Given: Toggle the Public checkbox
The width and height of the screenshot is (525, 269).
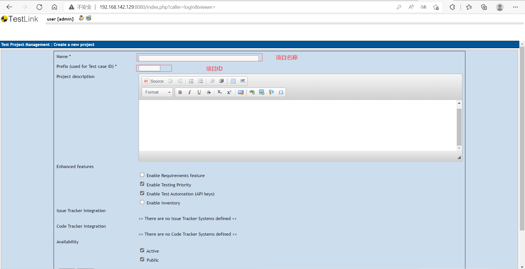Looking at the screenshot, I should (x=142, y=259).
